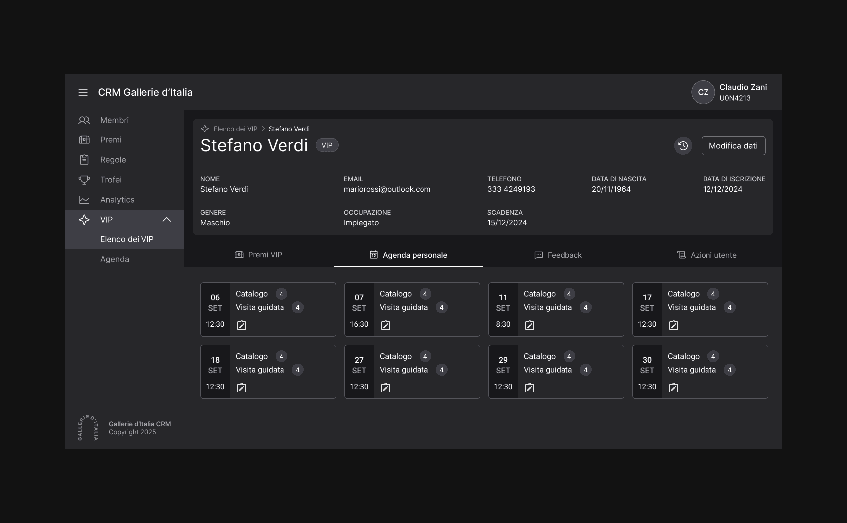Click Stefano Verdi in the breadcrumb
The width and height of the screenshot is (847, 523).
pyautogui.click(x=289, y=129)
